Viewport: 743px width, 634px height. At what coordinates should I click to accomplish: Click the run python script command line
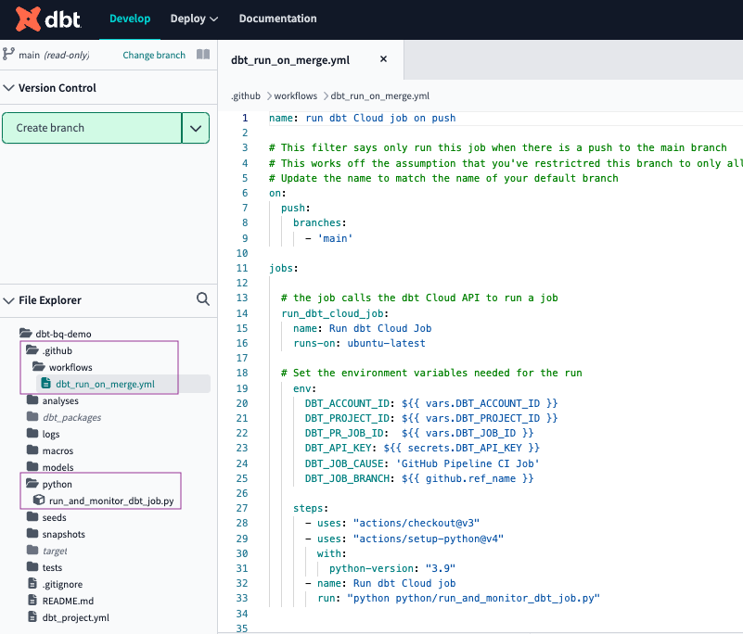click(x=458, y=599)
